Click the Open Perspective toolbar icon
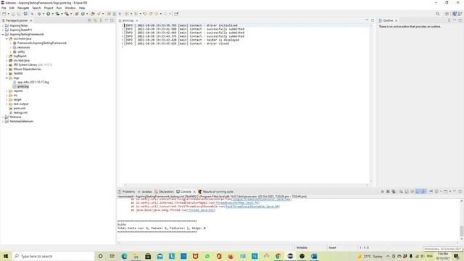The image size is (464, 261). click(447, 14)
